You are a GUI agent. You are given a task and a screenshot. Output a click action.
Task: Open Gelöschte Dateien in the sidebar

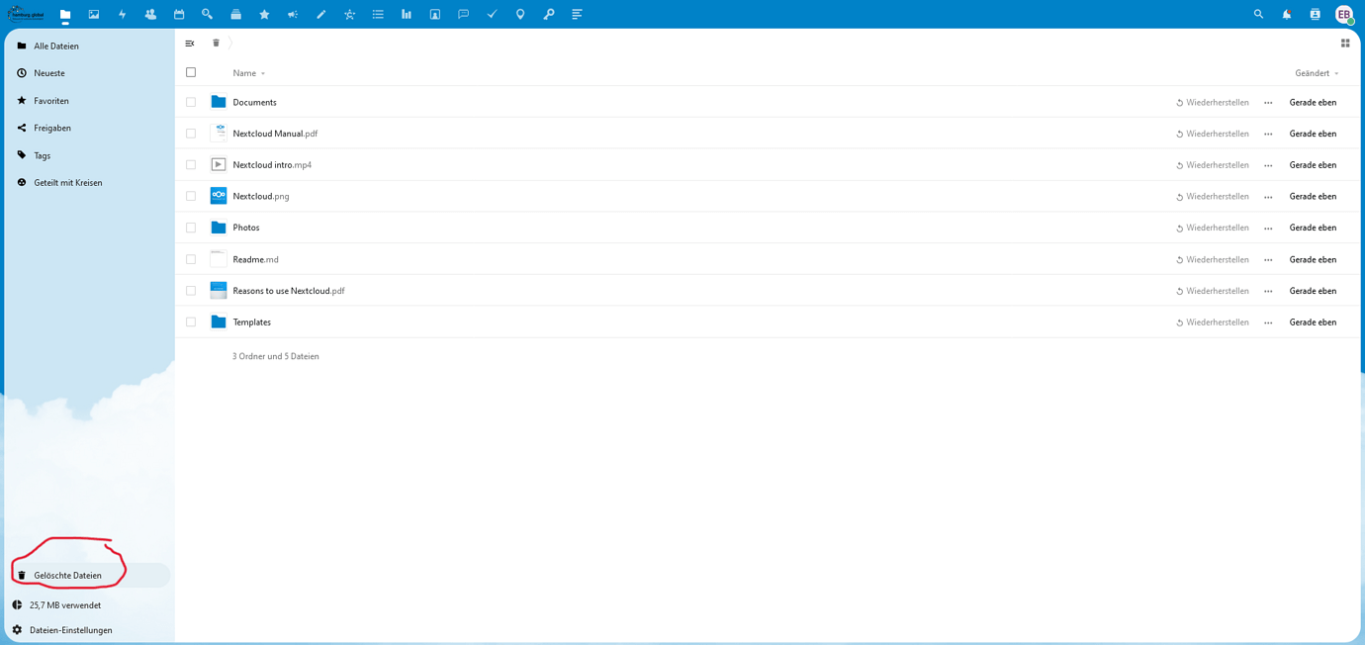(68, 575)
